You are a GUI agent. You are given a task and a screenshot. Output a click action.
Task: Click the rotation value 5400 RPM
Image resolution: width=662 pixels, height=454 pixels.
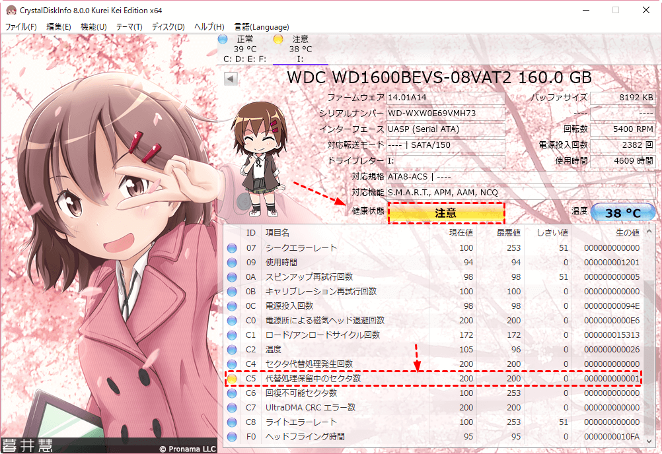click(623, 129)
